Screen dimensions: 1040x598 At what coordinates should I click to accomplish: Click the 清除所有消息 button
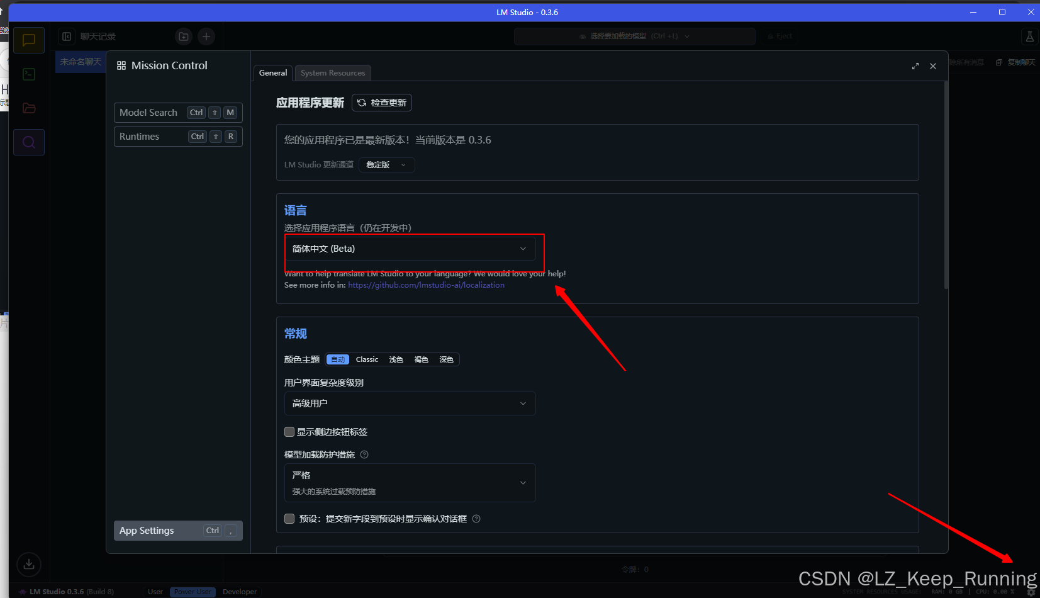[x=966, y=62]
